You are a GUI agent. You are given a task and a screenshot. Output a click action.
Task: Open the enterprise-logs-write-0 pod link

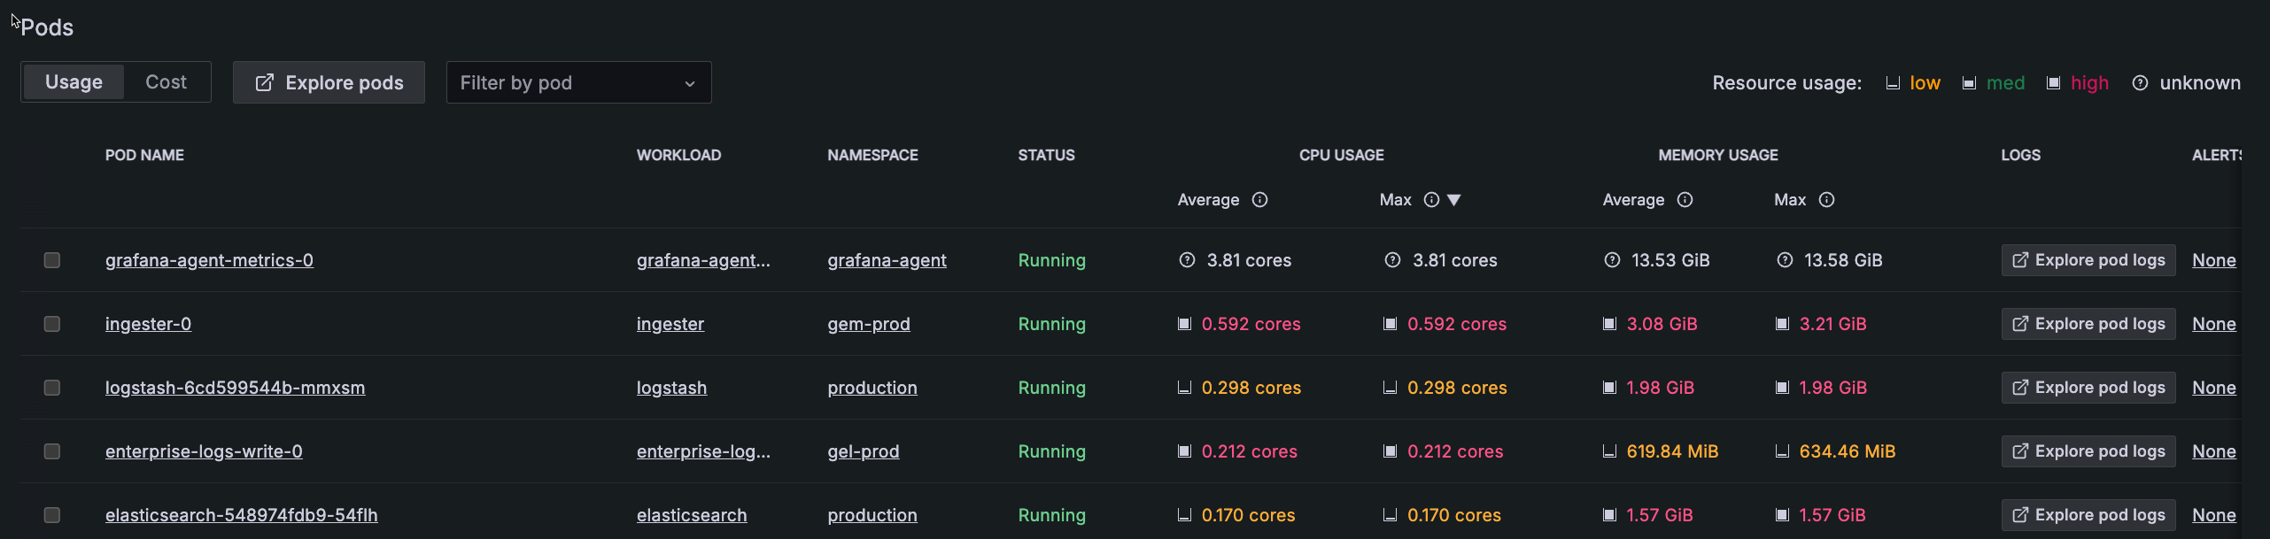tap(204, 451)
